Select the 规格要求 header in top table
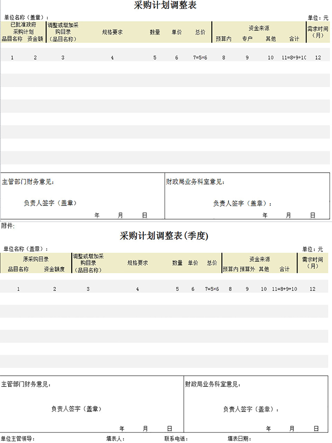 [112, 32]
